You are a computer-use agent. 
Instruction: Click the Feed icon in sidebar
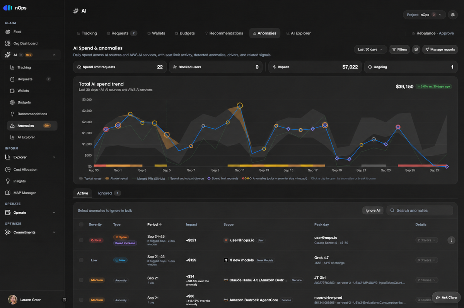tap(8, 32)
